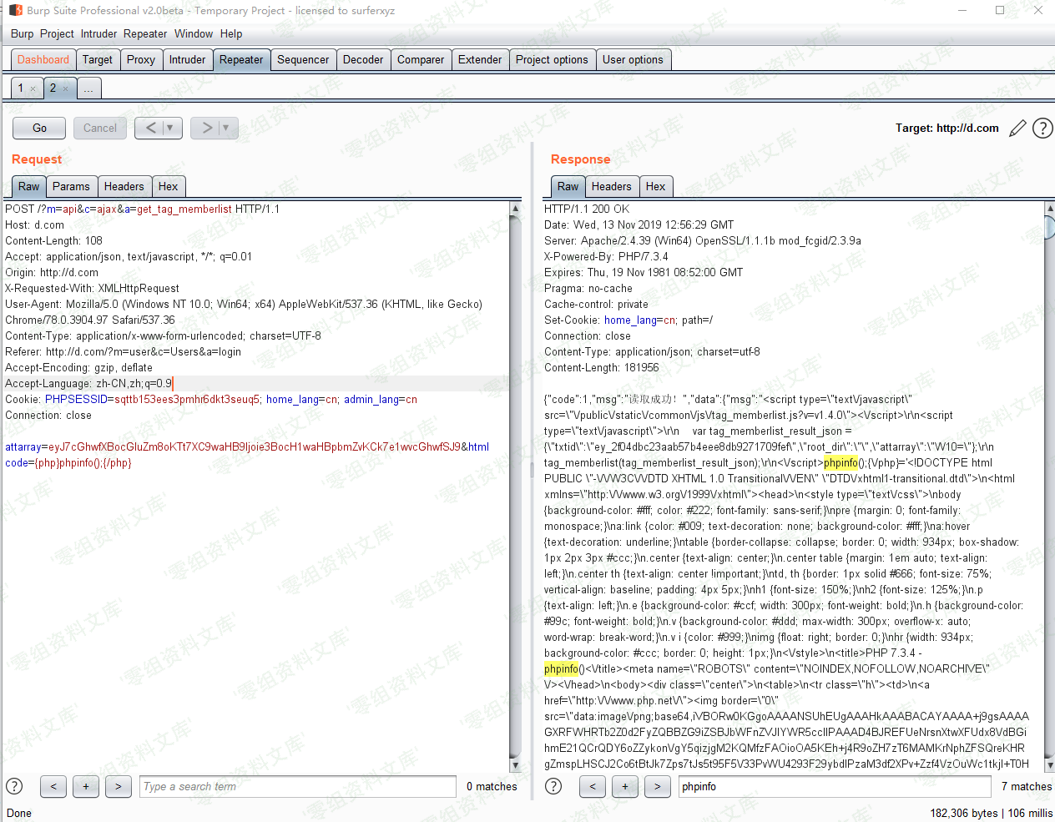Screen dimensions: 1055x822
Task: Click the pencil icon to edit target
Action: pyautogui.click(x=1017, y=128)
